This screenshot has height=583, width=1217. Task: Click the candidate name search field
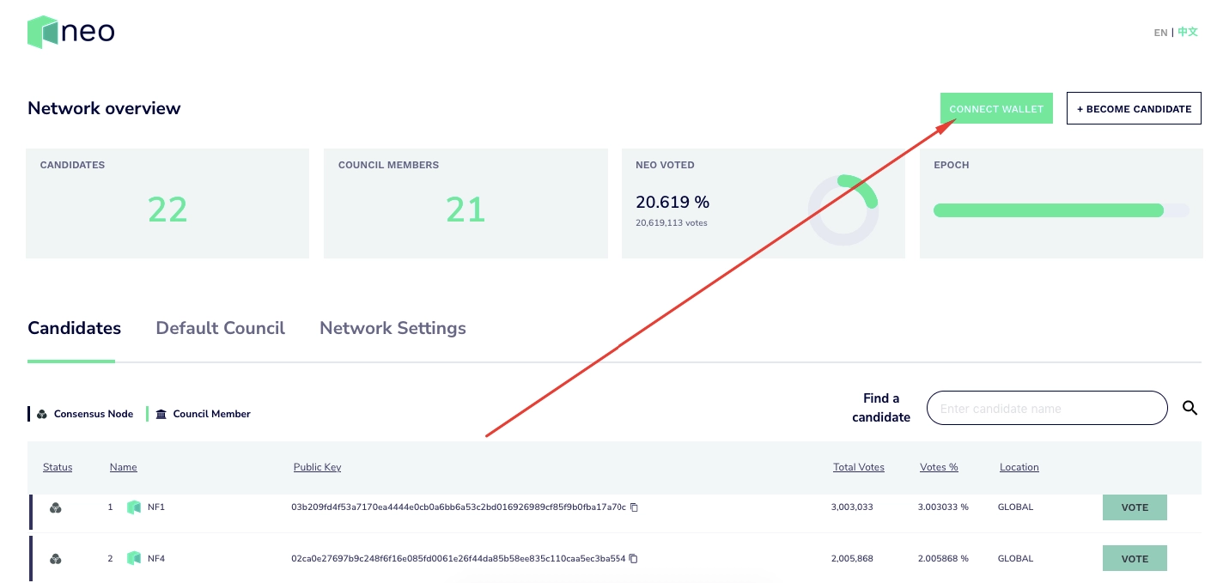(1047, 408)
